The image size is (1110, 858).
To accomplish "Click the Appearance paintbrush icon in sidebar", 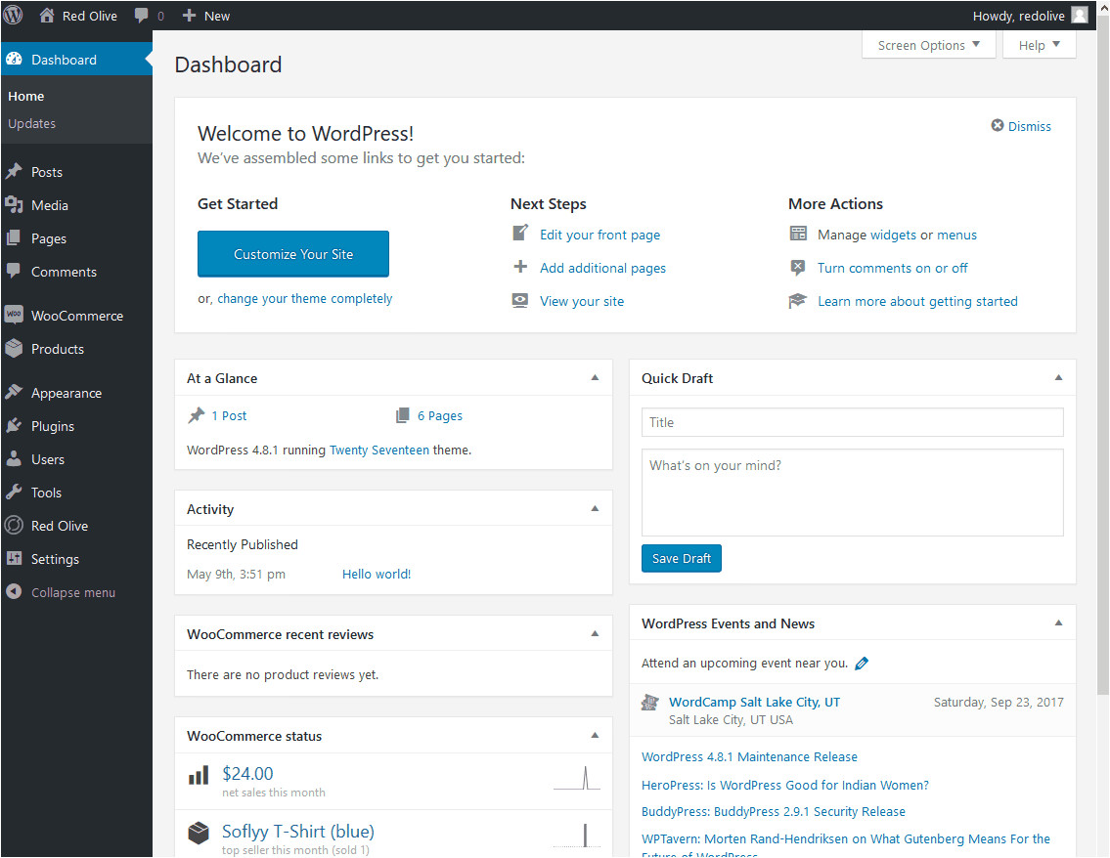I will click(x=14, y=392).
